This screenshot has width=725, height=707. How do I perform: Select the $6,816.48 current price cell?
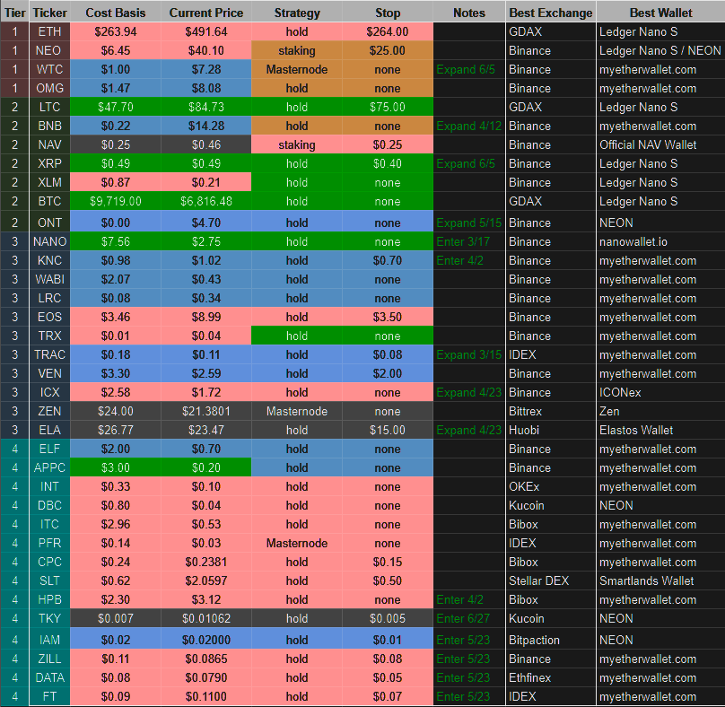pos(206,202)
